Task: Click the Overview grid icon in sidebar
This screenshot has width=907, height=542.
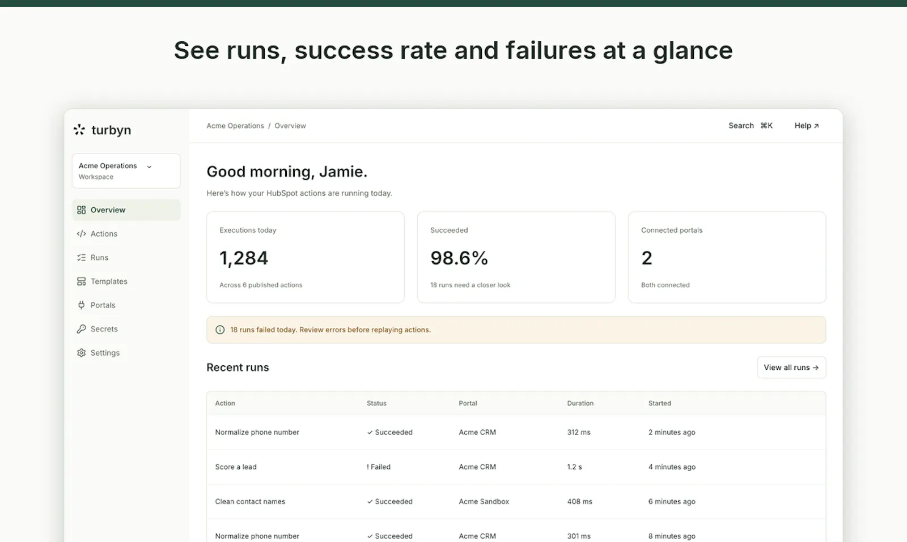Action: pyautogui.click(x=82, y=210)
